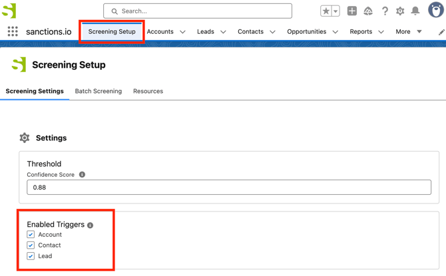Open the user profile avatar
This screenshot has height=276, width=446.
pyautogui.click(x=436, y=10)
